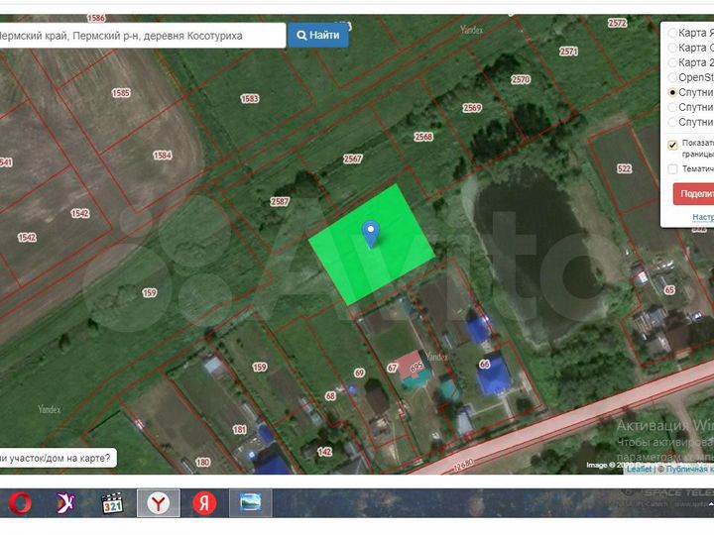714x535 pixels.
Task: Select the OpenStreetMap radio option
Action: [x=672, y=77]
